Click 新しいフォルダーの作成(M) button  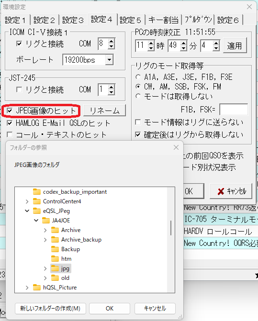point(50,308)
